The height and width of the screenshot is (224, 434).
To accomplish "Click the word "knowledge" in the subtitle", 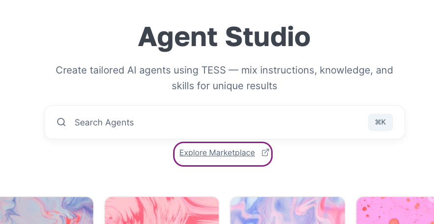I will click(x=346, y=70).
